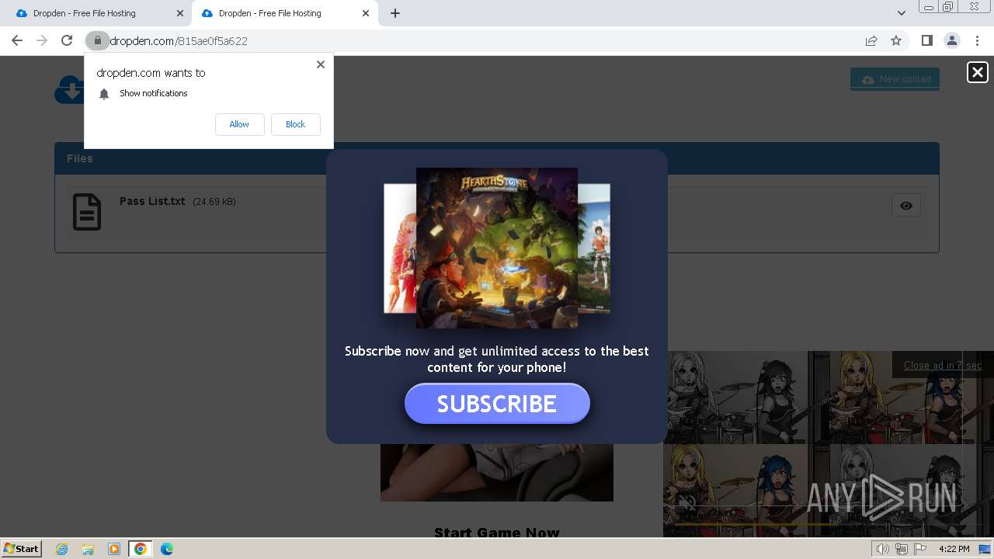The width and height of the screenshot is (994, 559).
Task: Click the browser back arrow
Action: click(x=17, y=40)
